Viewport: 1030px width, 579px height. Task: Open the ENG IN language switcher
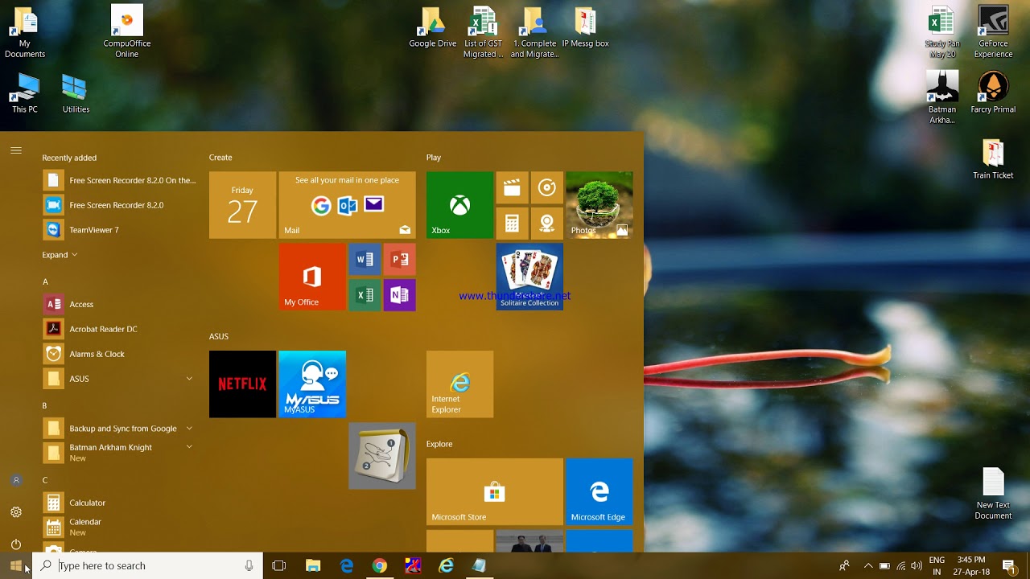(937, 566)
